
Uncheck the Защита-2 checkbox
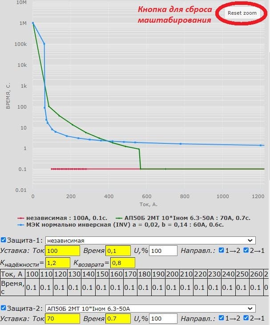[x=4, y=309]
